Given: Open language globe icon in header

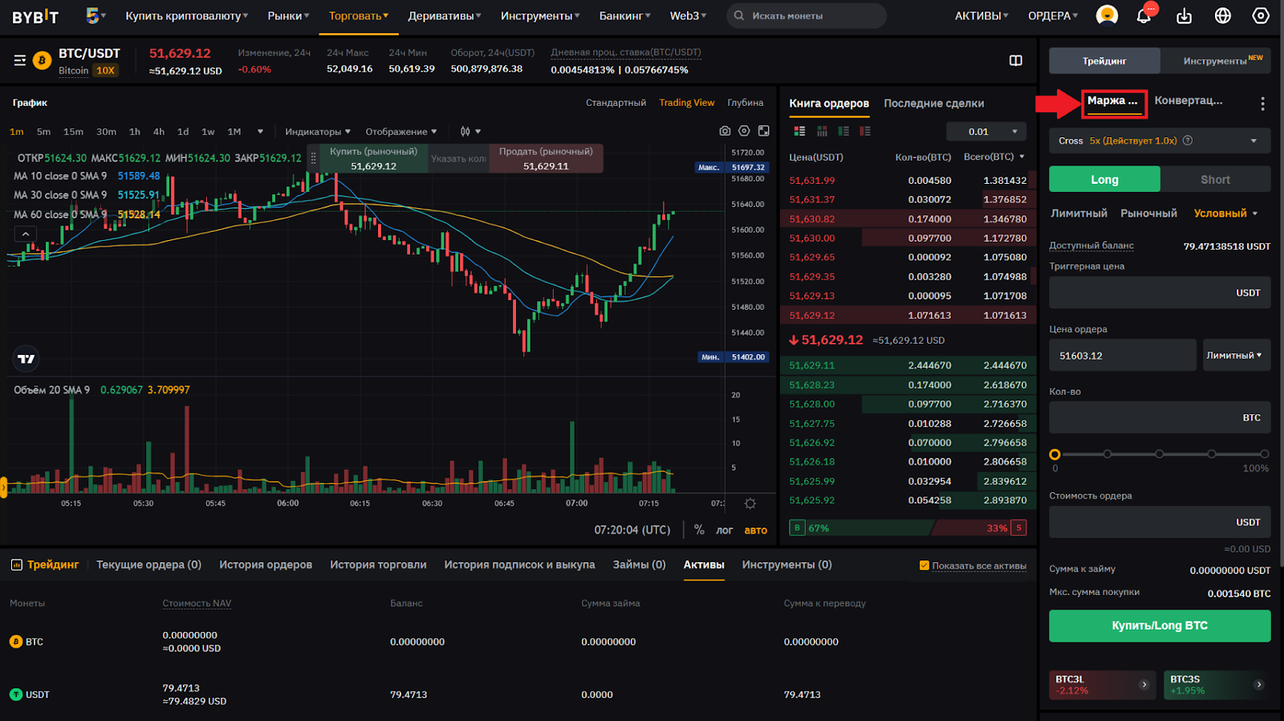Looking at the screenshot, I should [1222, 16].
